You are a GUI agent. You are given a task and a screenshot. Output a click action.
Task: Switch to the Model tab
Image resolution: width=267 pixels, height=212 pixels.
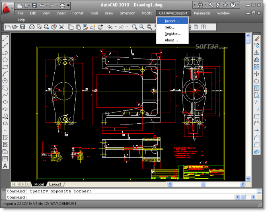click(x=39, y=184)
